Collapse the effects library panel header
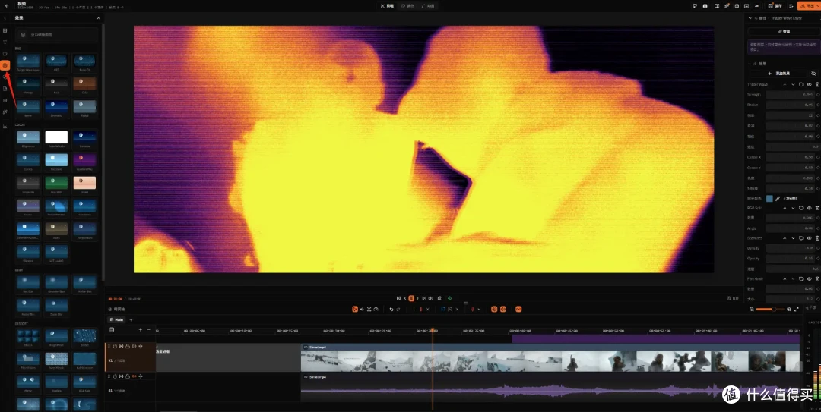The image size is (821, 412). (x=98, y=18)
